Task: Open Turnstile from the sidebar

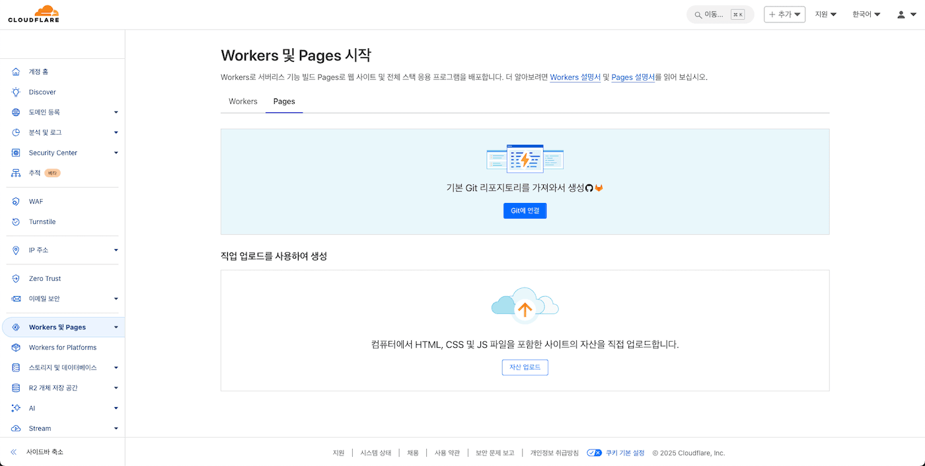Action: click(x=43, y=221)
